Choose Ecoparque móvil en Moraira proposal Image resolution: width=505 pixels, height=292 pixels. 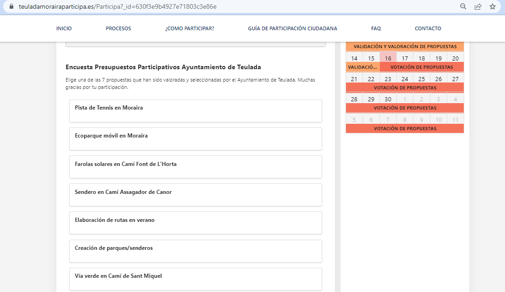click(x=195, y=139)
